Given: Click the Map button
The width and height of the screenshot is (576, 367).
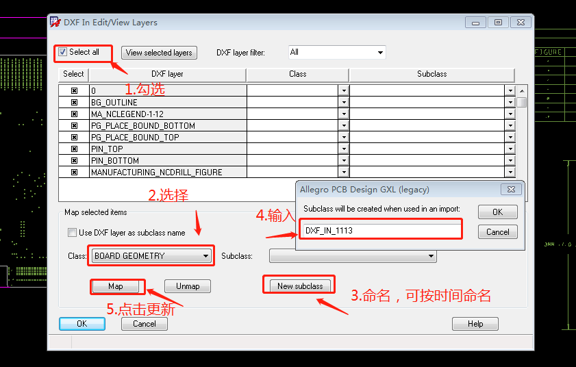Looking at the screenshot, I should 115,286.
